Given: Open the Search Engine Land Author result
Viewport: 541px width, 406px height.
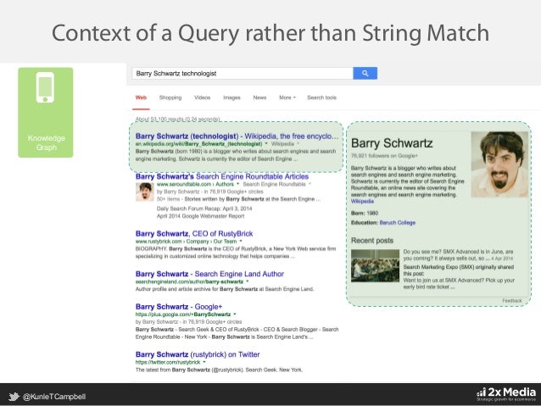Looking at the screenshot, I should click(x=209, y=274).
